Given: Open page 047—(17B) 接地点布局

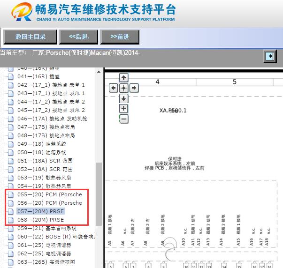Looking at the screenshot, I should 46,127.
